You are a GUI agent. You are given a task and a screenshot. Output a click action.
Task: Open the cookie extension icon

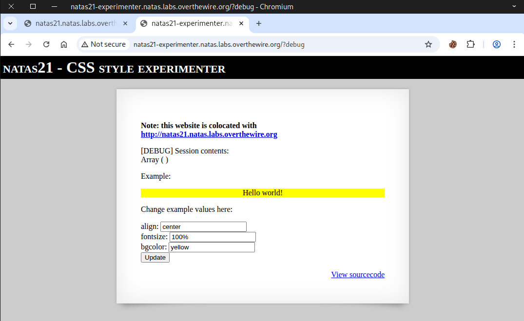pyautogui.click(x=453, y=44)
